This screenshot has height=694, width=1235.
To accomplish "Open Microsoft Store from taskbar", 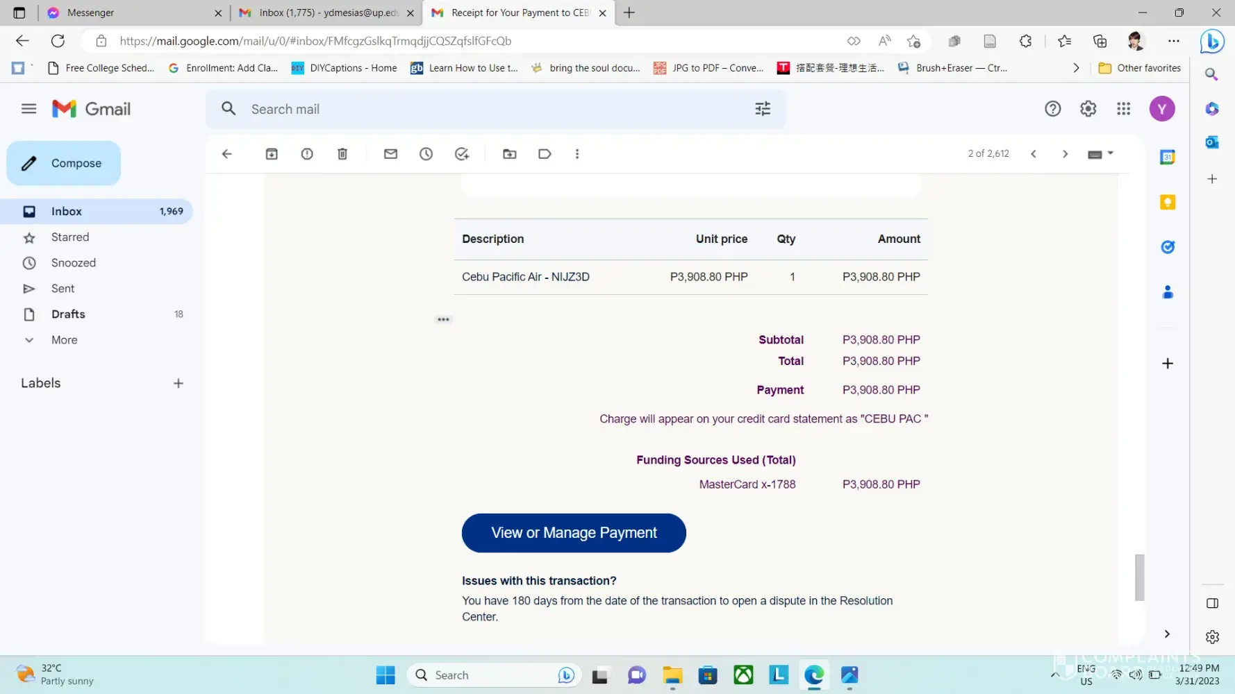I will coord(708,675).
